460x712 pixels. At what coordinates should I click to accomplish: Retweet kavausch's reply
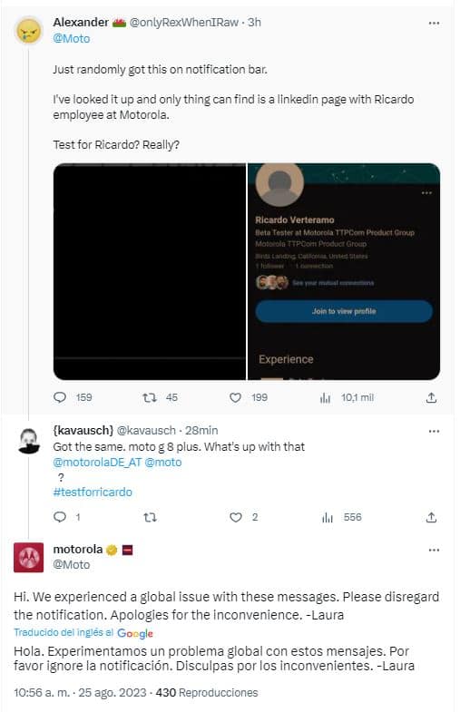(x=150, y=517)
